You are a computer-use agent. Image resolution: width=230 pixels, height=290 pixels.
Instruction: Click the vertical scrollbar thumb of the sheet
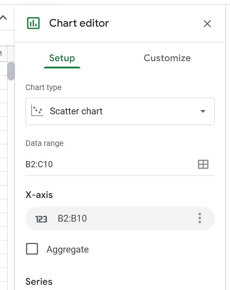click(11, 71)
